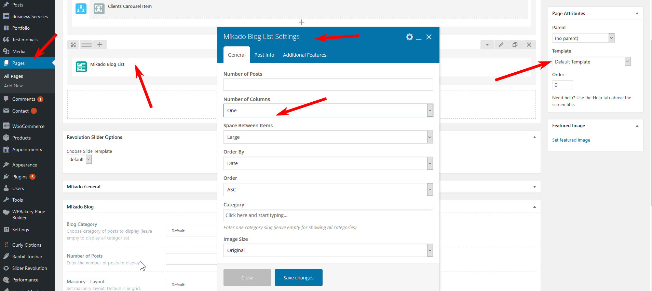The width and height of the screenshot is (652, 291).
Task: Click the Appointments calendar icon
Action: [x=6, y=149]
